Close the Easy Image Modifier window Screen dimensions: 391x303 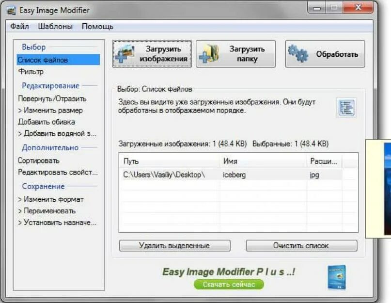point(358,8)
